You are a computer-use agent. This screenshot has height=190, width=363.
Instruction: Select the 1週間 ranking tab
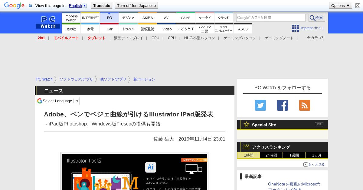coord(294,155)
